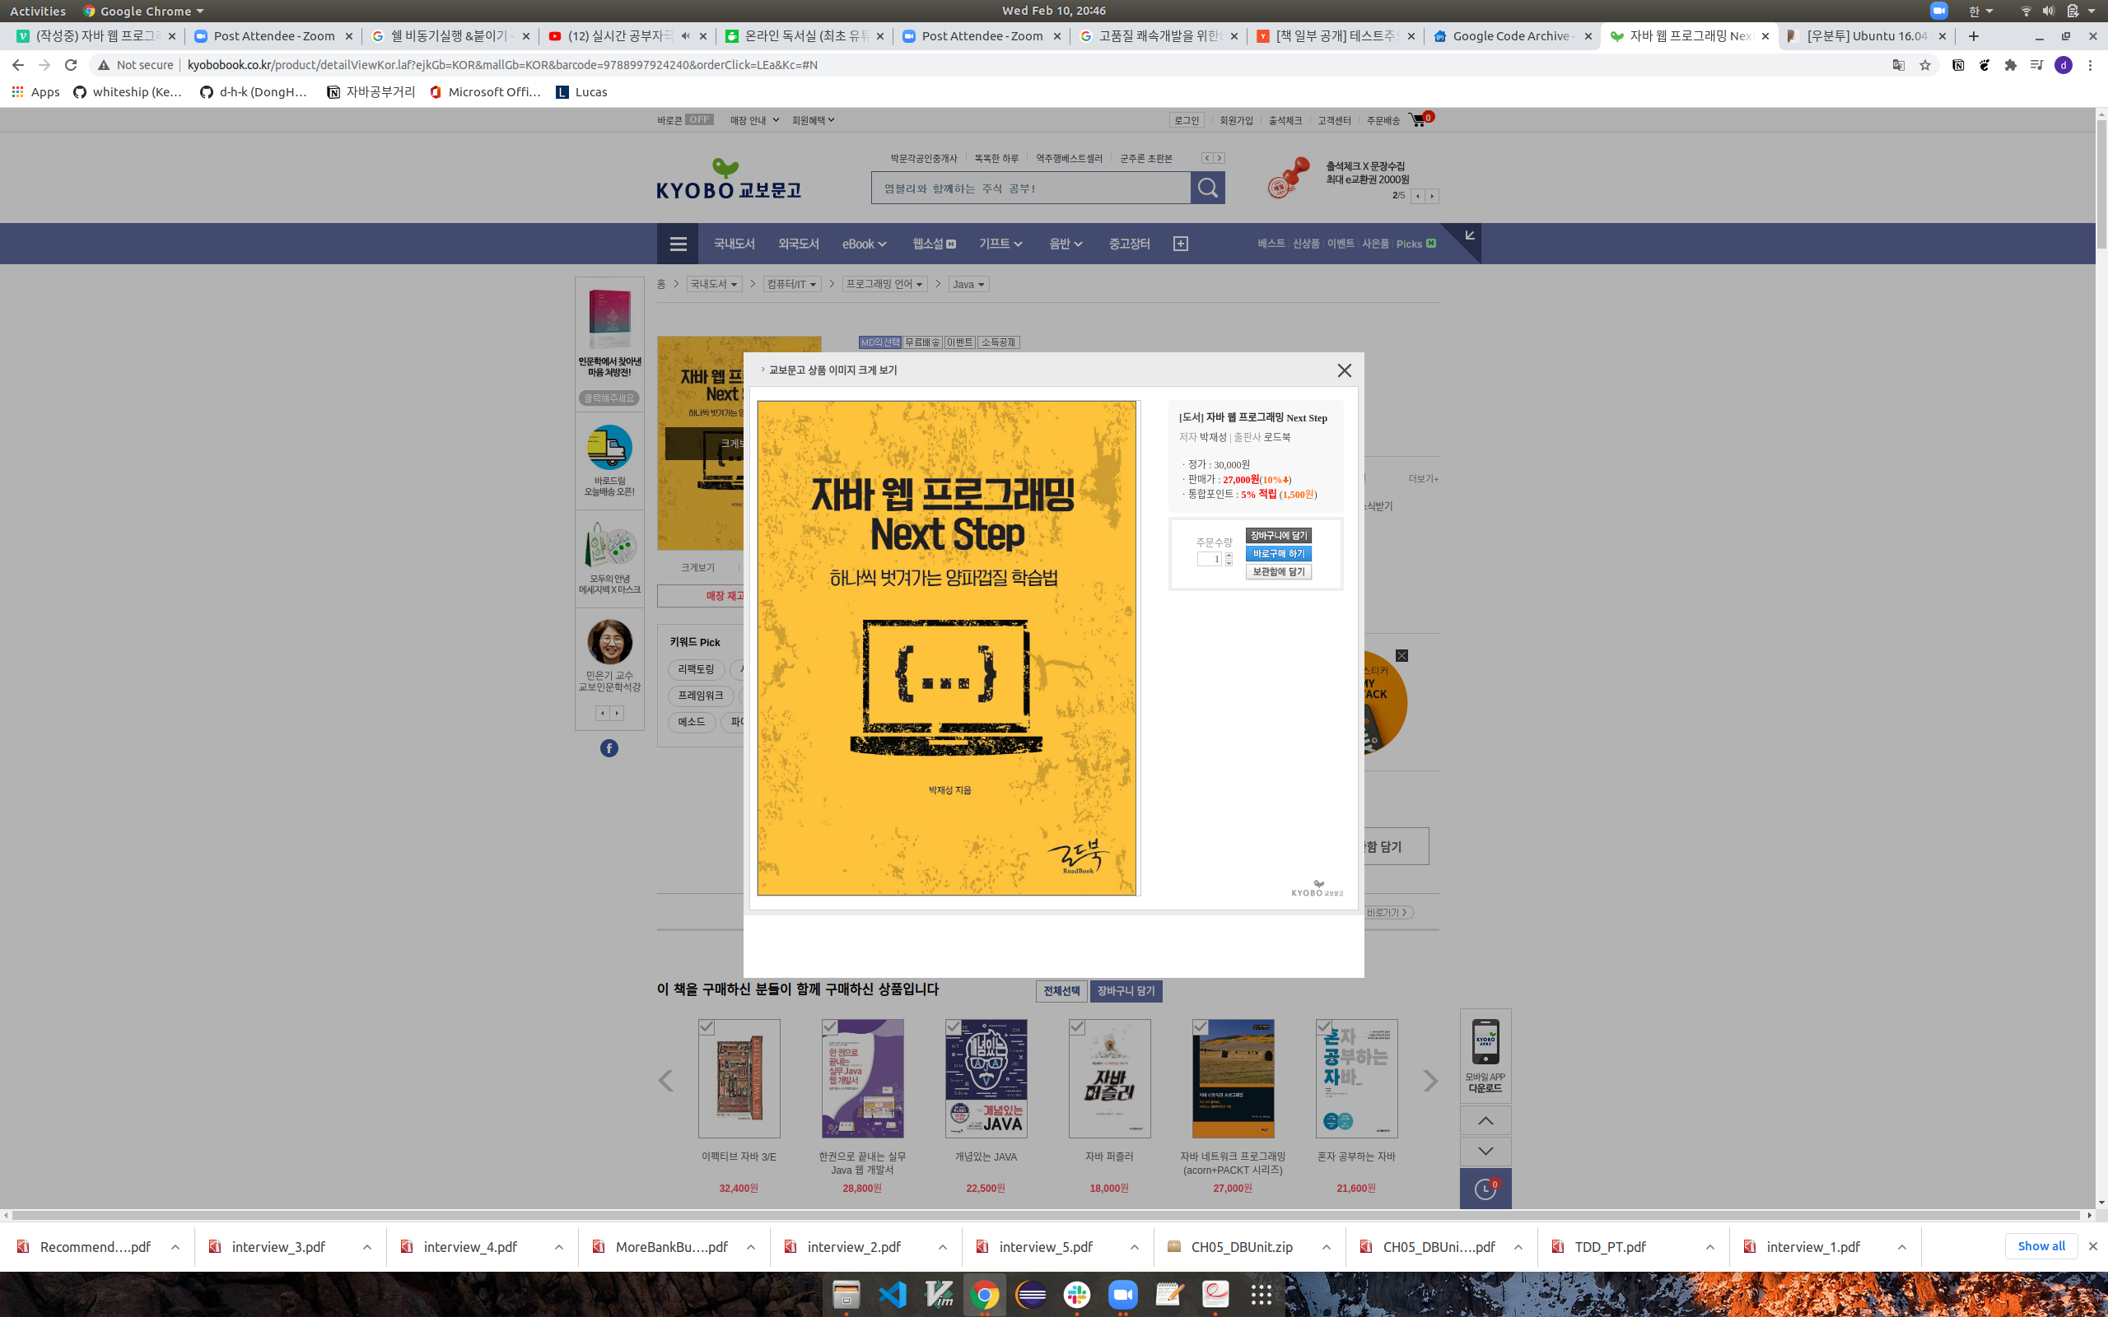The height and width of the screenshot is (1317, 2108).
Task: Bookmark this page with star icon
Action: pyautogui.click(x=1925, y=64)
